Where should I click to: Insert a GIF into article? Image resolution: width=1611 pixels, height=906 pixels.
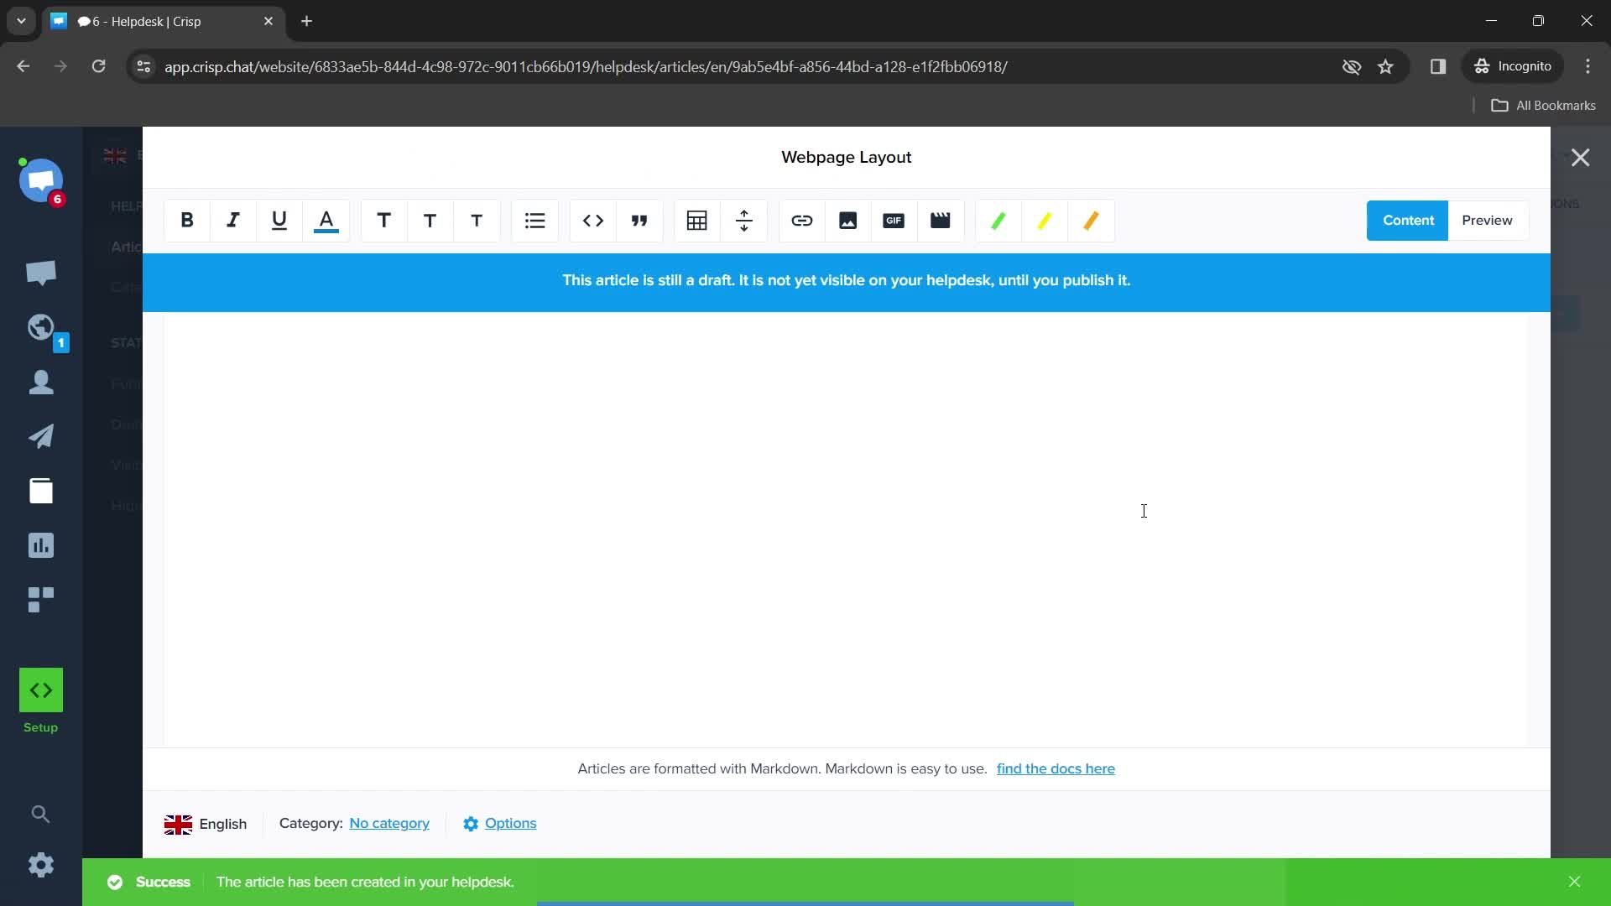[894, 220]
